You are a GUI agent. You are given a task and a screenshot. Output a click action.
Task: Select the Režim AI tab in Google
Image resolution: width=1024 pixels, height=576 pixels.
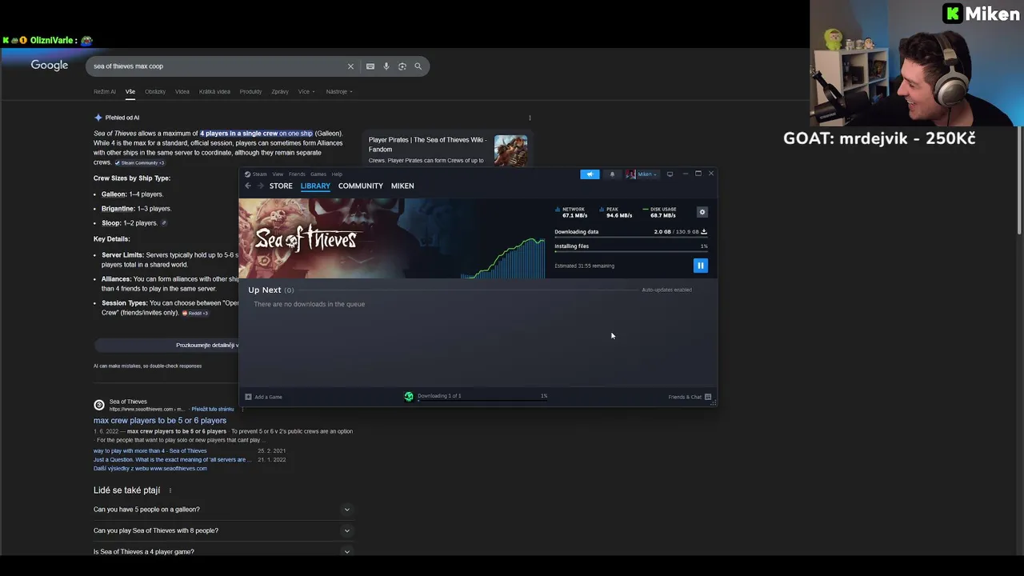click(105, 91)
